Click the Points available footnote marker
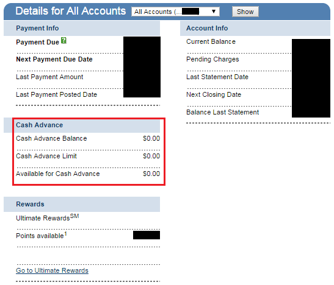The width and height of the screenshot is (334, 285). pos(65,234)
